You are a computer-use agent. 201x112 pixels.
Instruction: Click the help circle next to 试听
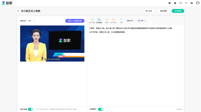pos(145,21)
